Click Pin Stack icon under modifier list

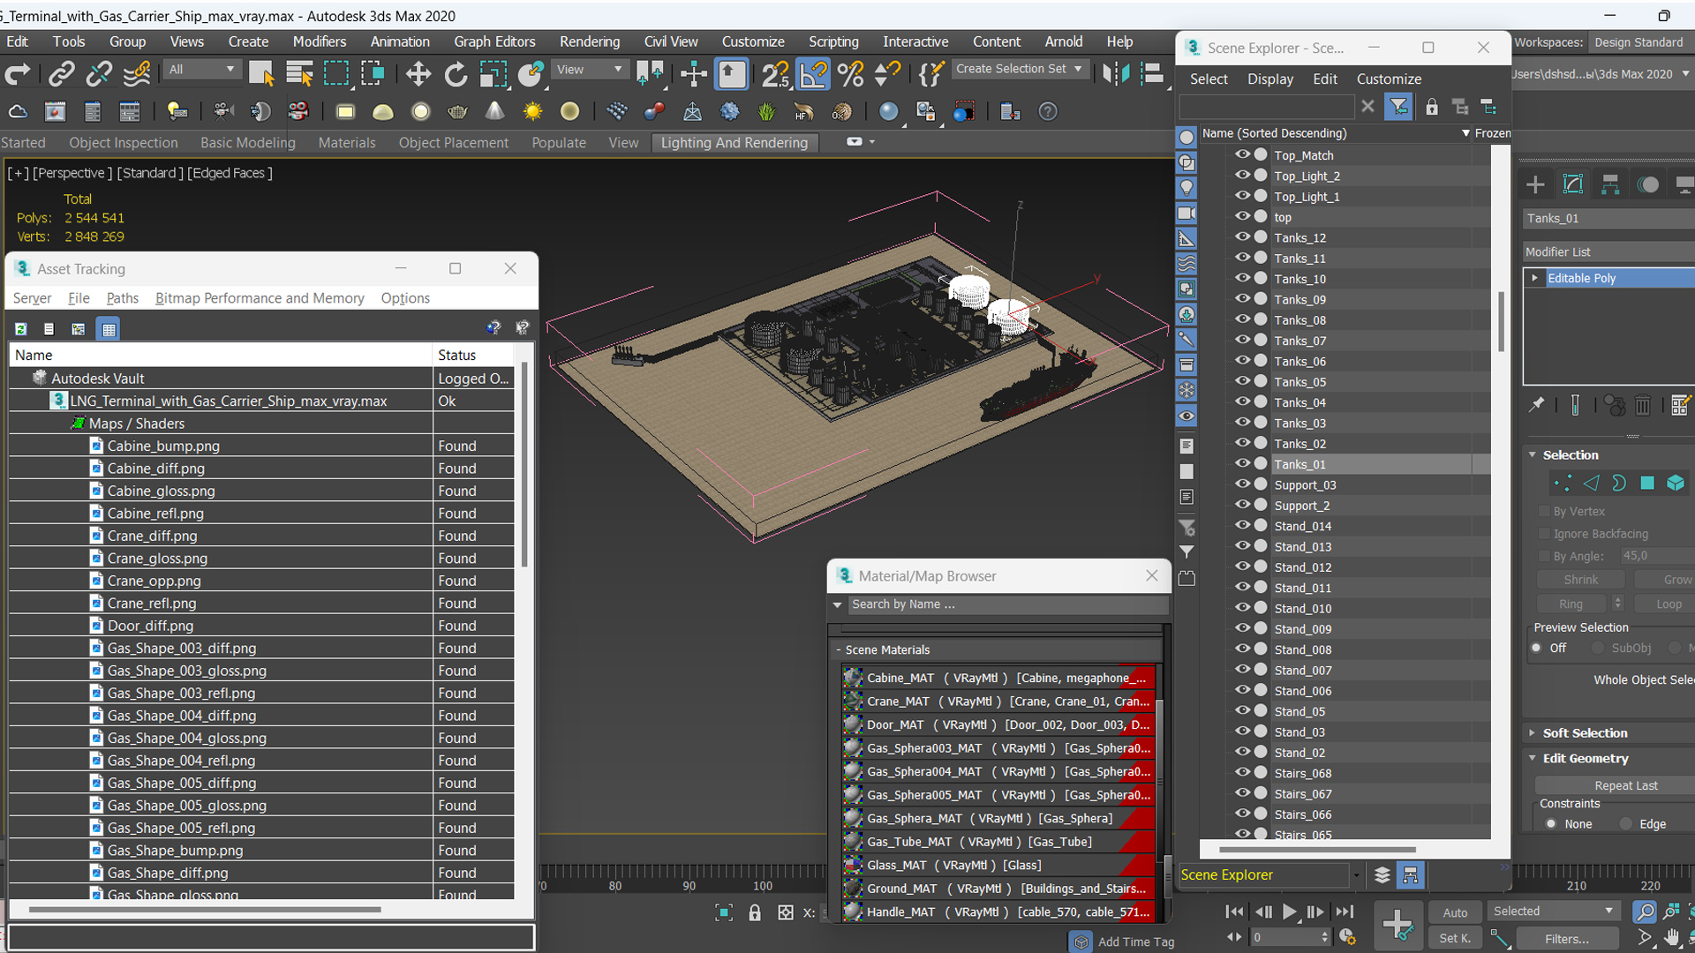1537,405
